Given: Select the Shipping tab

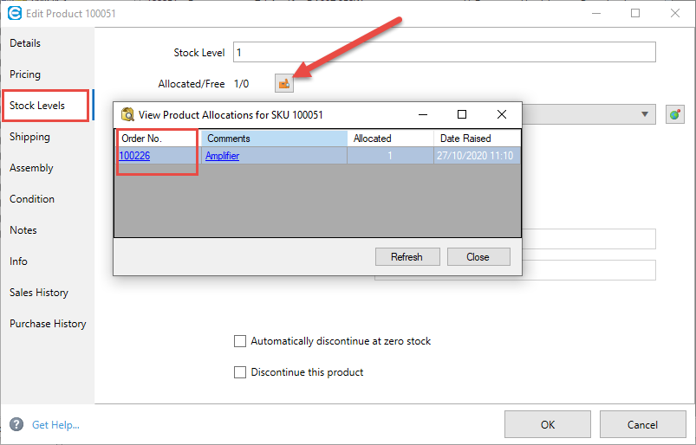Looking at the screenshot, I should [x=29, y=137].
